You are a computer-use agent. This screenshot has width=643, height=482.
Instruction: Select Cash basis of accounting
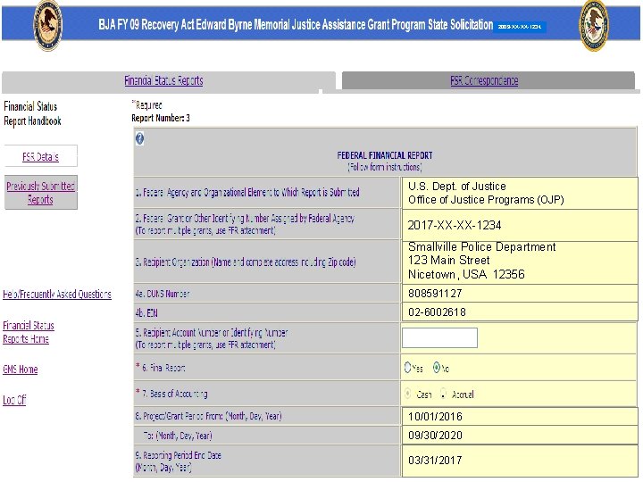tap(407, 394)
